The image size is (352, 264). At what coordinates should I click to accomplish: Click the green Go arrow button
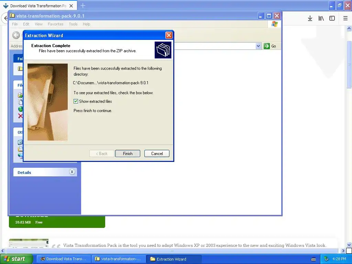click(267, 46)
